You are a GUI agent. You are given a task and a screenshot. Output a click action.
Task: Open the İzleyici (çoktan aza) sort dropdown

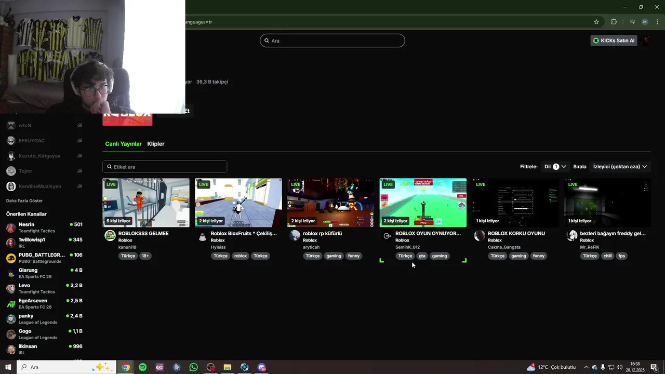coord(620,167)
